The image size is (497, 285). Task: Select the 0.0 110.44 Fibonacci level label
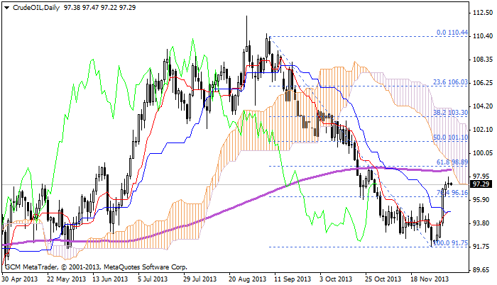point(451,33)
